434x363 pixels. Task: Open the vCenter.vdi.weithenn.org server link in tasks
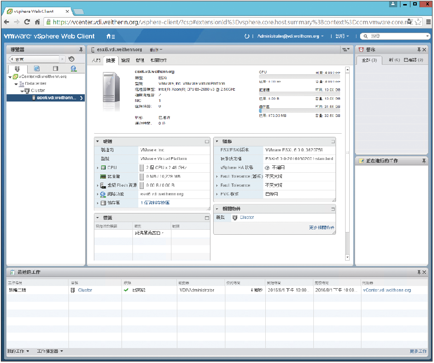[x=387, y=290]
